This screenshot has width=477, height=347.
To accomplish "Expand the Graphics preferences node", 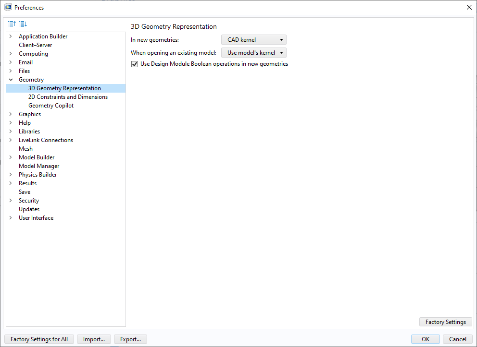I will click(x=11, y=114).
